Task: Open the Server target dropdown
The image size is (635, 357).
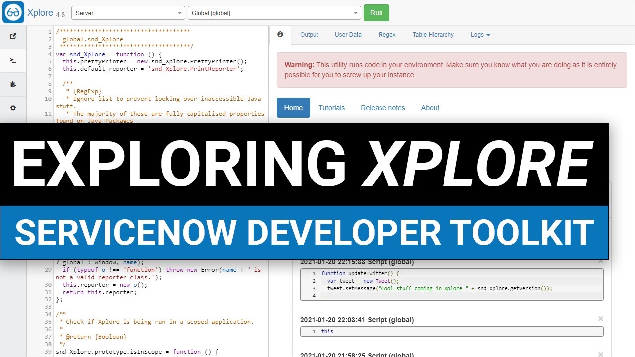Action: [128, 13]
